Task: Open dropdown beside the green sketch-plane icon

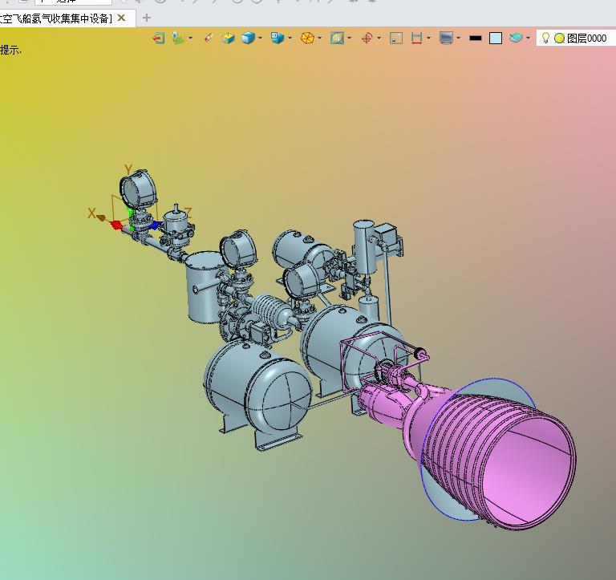Action: click(191, 39)
